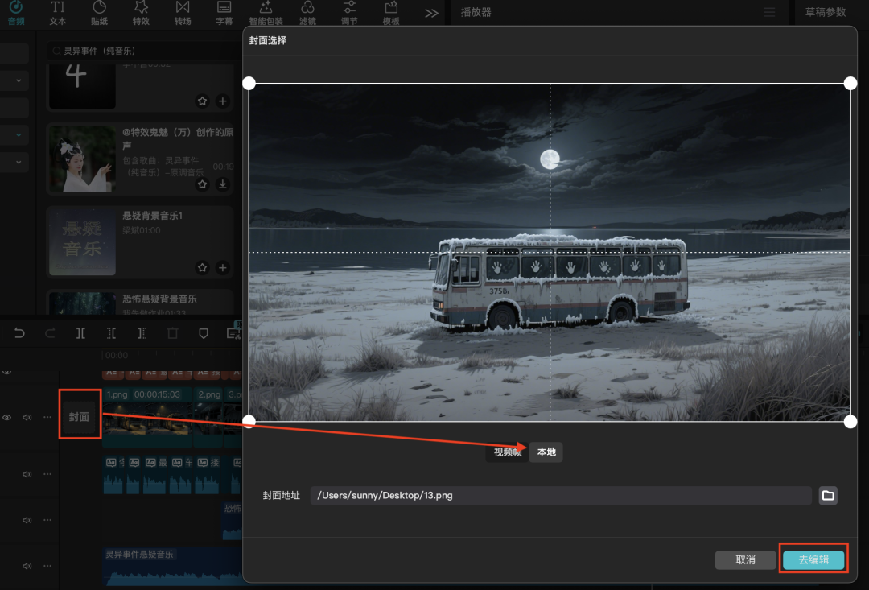Mute the 灵异事件悬疑音乐 audio track

point(27,565)
